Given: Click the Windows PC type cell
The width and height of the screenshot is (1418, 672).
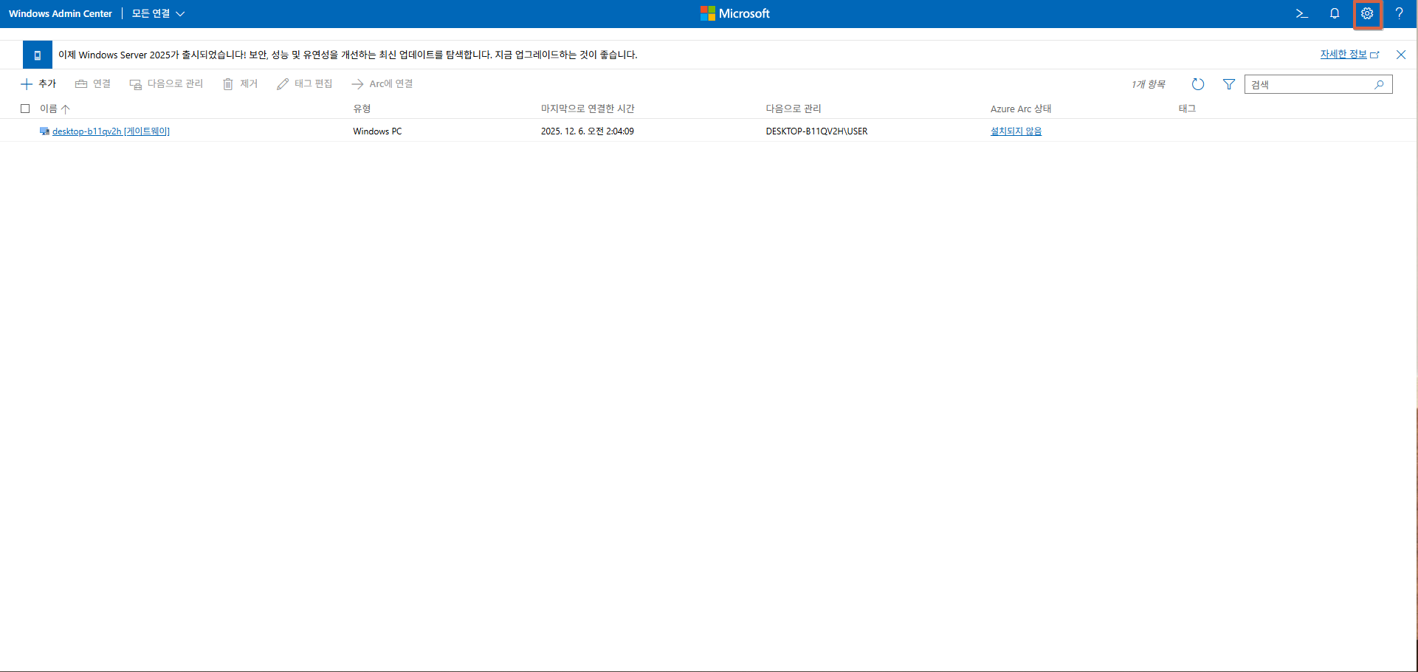Looking at the screenshot, I should click(377, 131).
